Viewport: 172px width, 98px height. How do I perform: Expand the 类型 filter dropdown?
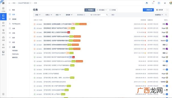pos(38,15)
